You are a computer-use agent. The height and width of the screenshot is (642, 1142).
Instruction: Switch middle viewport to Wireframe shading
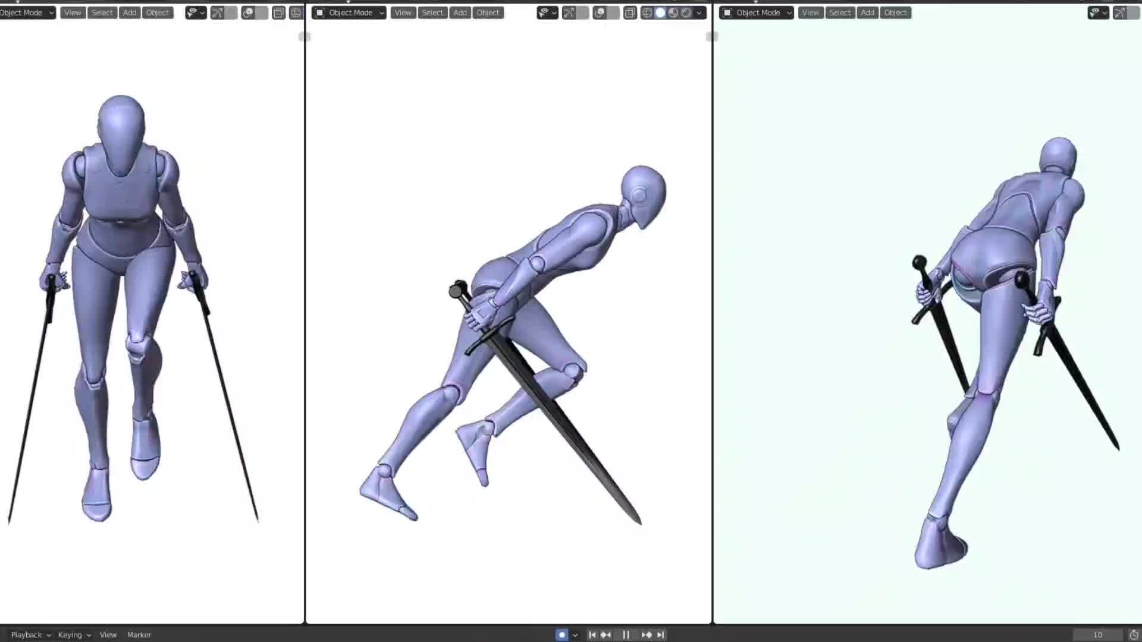point(648,12)
